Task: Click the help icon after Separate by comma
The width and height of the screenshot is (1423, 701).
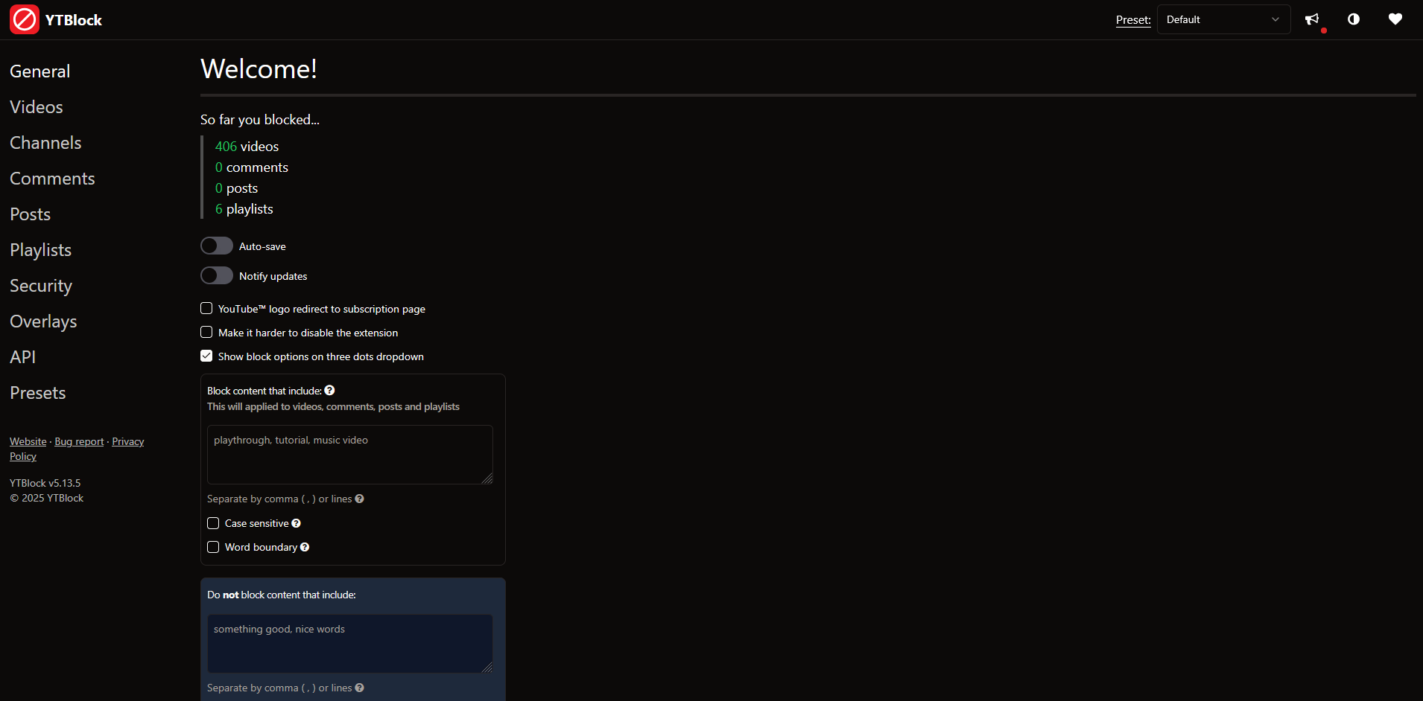Action: [359, 499]
